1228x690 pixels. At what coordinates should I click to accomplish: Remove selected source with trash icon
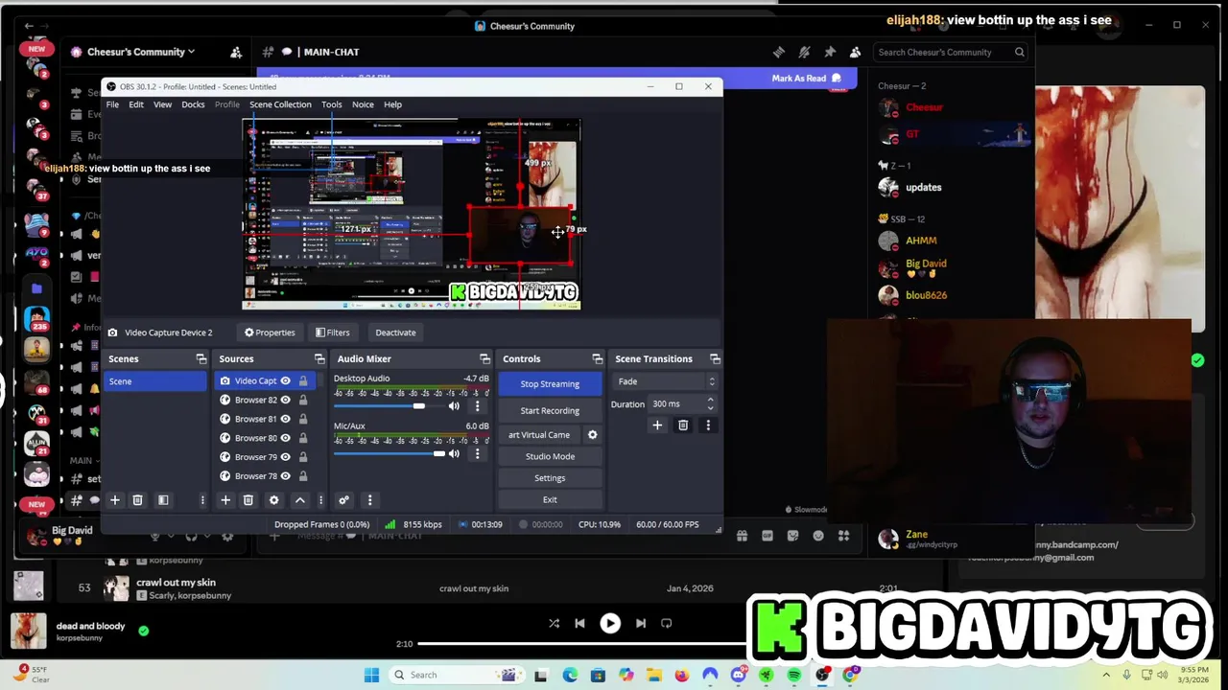coord(248,500)
